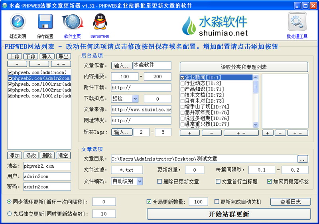The height and width of the screenshot is (224, 319).
Task: Click the 上移 button
Action: pyautogui.click(x=15, y=56)
